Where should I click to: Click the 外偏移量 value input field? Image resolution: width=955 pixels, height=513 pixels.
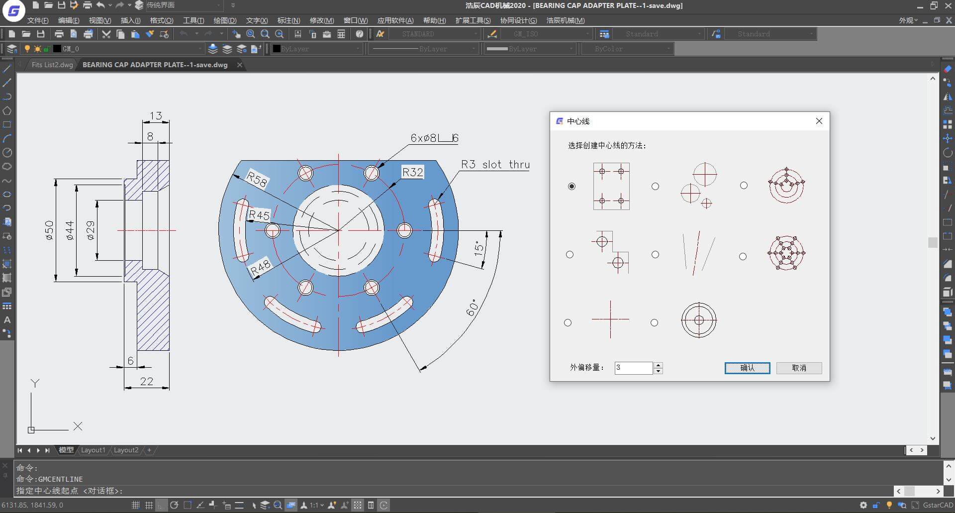633,368
